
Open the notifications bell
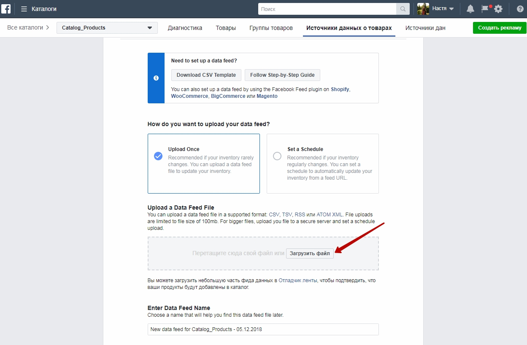point(470,9)
